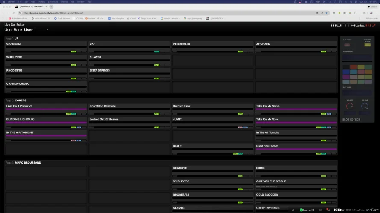Select the JP GRAND slot
The width and height of the screenshot is (380, 213).
tap(296, 47)
